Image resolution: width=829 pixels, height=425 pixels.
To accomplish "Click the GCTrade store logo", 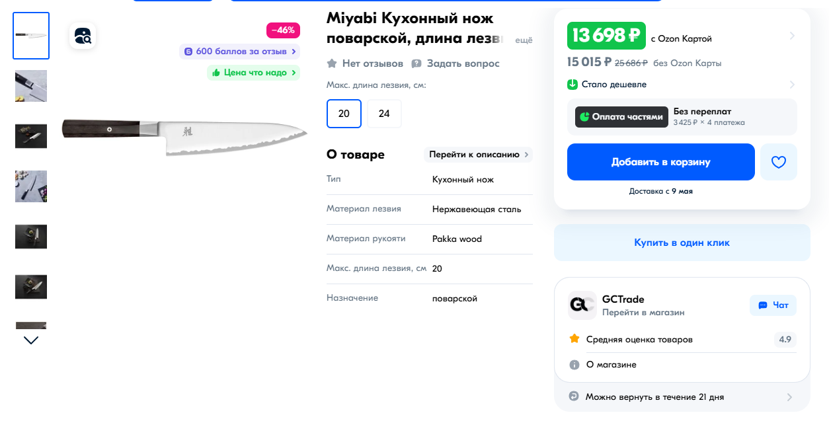I will [582, 305].
